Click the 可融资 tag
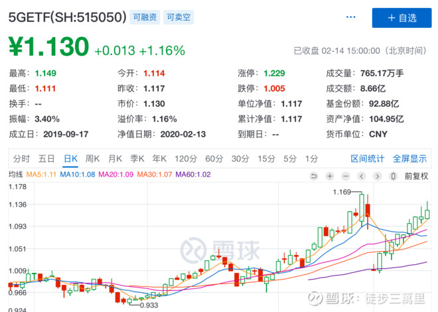The width and height of the screenshot is (438, 312). click(145, 17)
